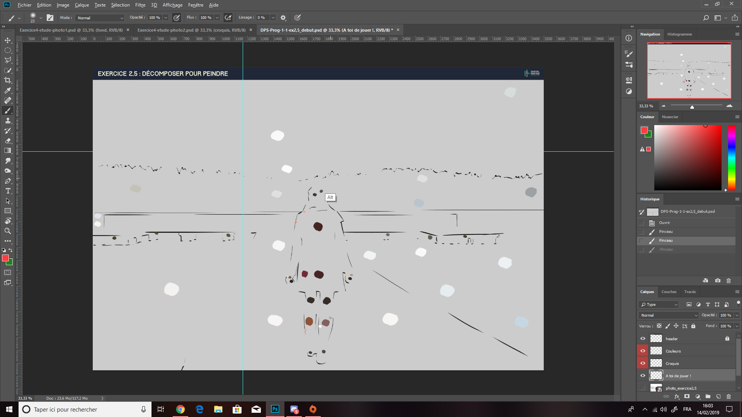
Task: Open the airbrush option in the brush options bar
Action: coord(228,17)
